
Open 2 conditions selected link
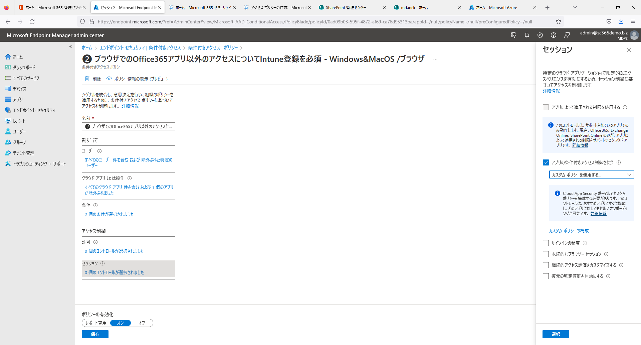pyautogui.click(x=109, y=214)
